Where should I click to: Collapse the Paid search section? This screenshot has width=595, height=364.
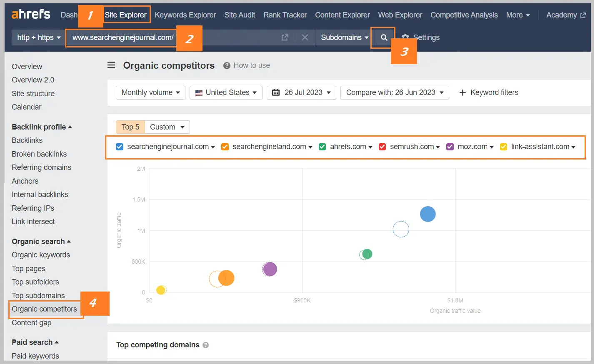coord(35,342)
